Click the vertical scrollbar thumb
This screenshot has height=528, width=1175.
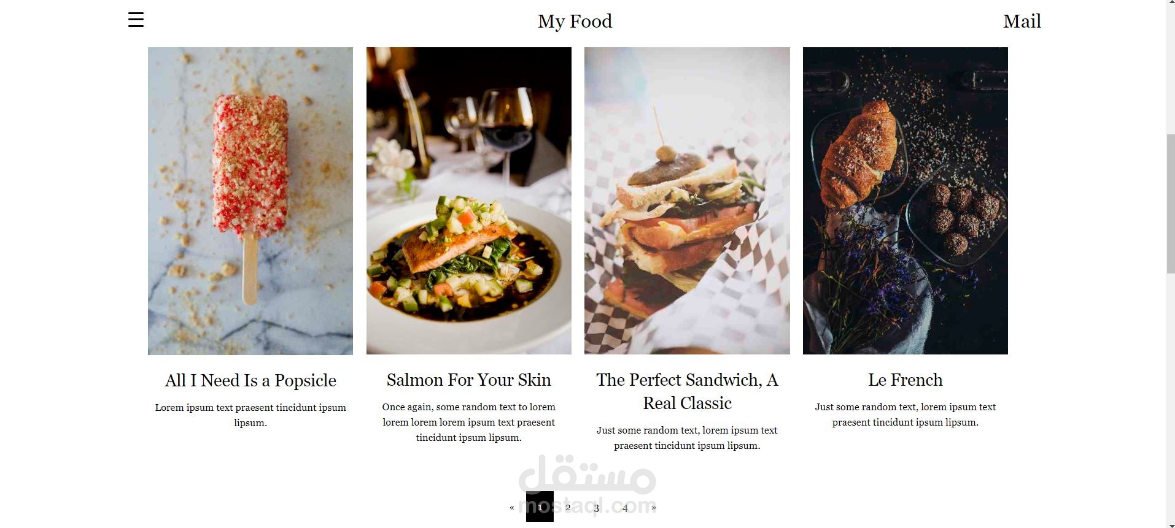(x=1170, y=202)
